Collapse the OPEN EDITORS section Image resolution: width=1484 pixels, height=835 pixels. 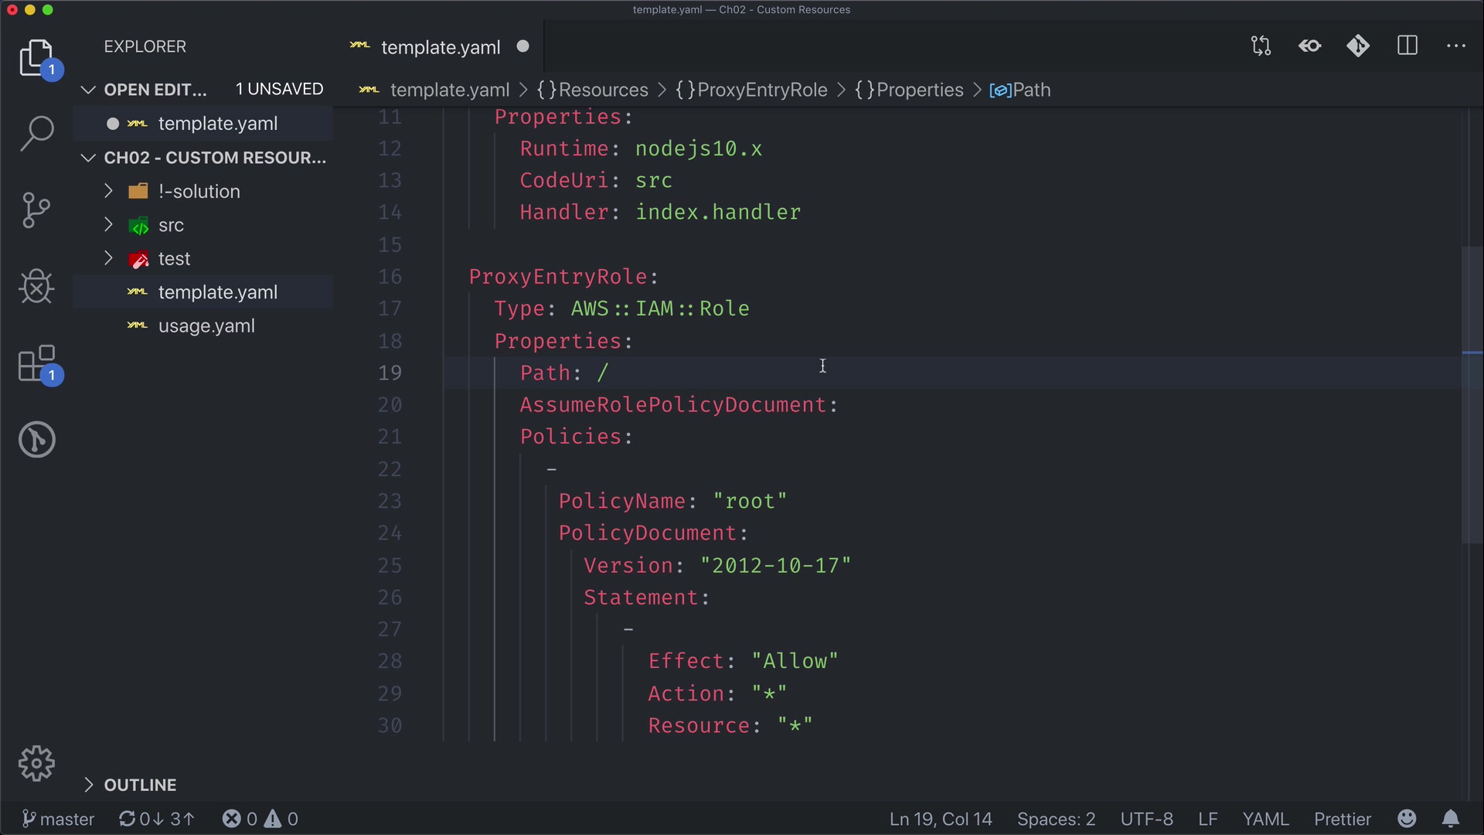(x=155, y=90)
